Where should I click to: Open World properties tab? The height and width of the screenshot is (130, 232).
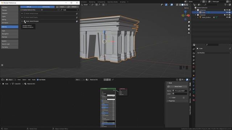coord(194,67)
